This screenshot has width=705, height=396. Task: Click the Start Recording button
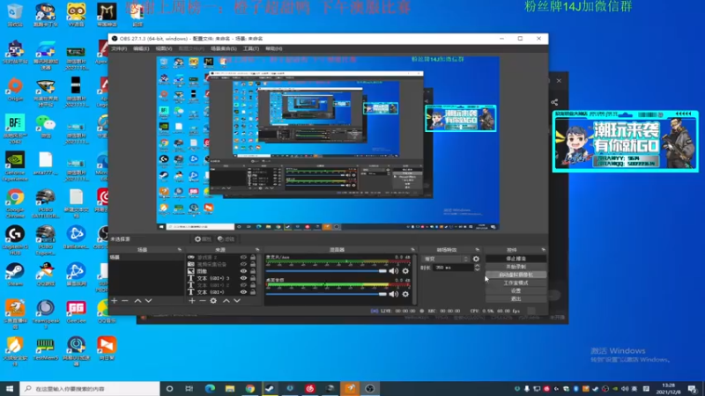coord(516,267)
